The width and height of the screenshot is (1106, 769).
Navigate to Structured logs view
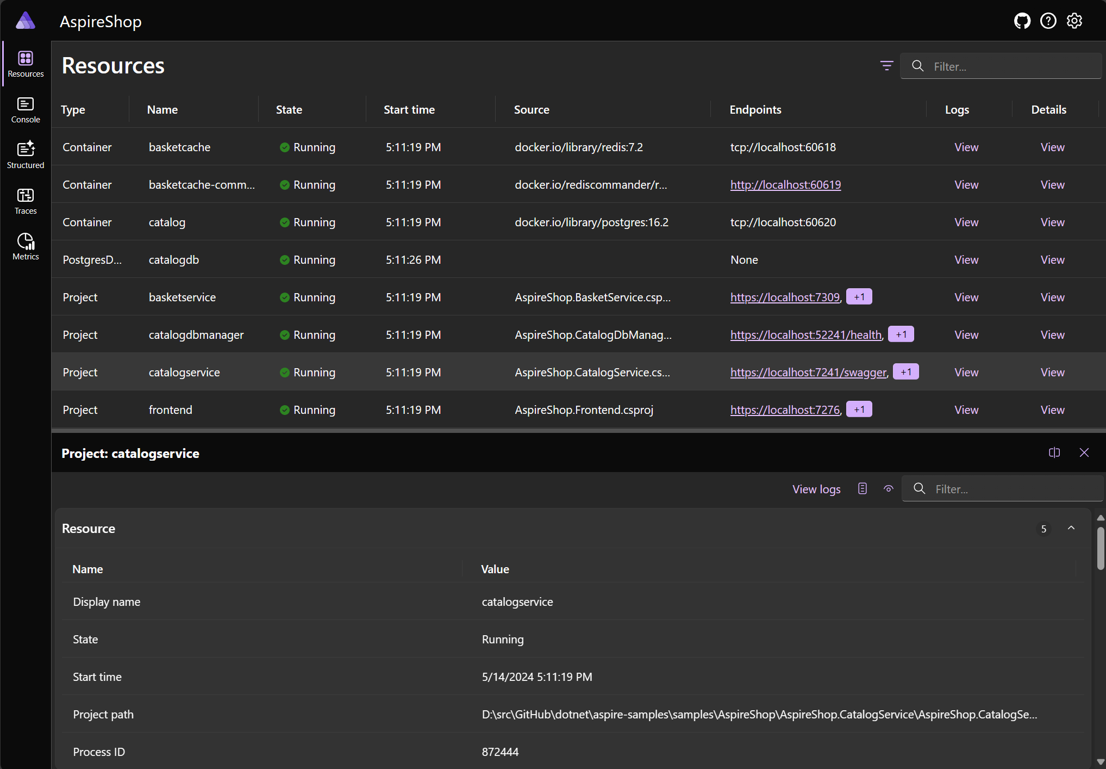tap(24, 155)
